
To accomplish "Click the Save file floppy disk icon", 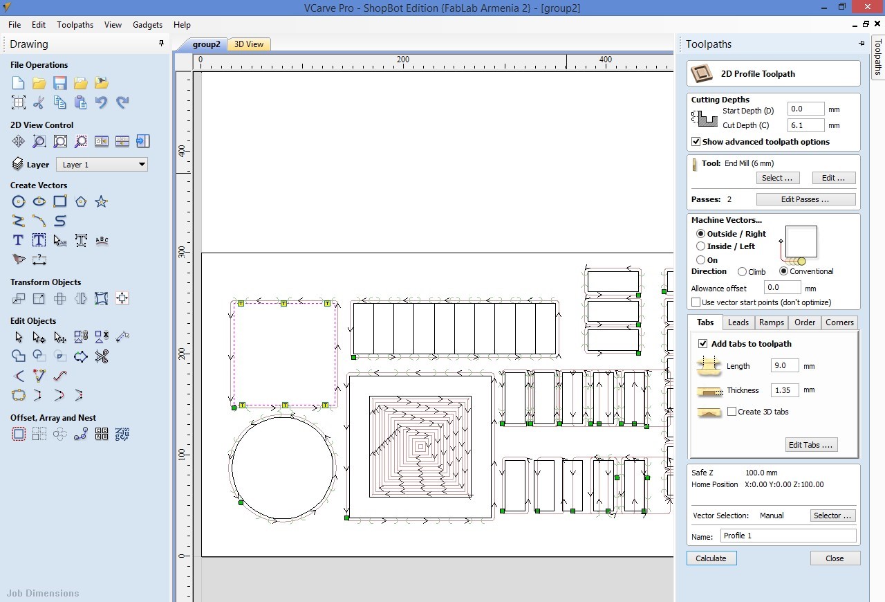I will [x=60, y=83].
